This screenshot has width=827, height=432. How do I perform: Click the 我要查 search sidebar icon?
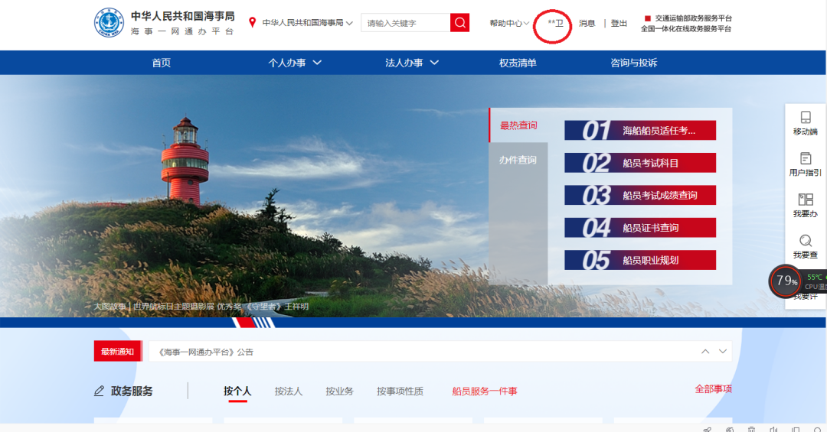pyautogui.click(x=805, y=245)
